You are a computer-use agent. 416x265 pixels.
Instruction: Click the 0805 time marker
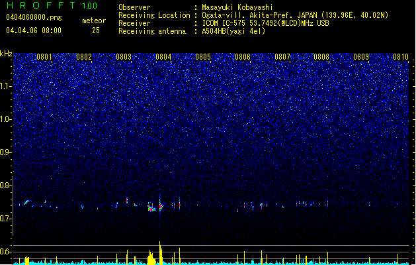tap(203, 57)
